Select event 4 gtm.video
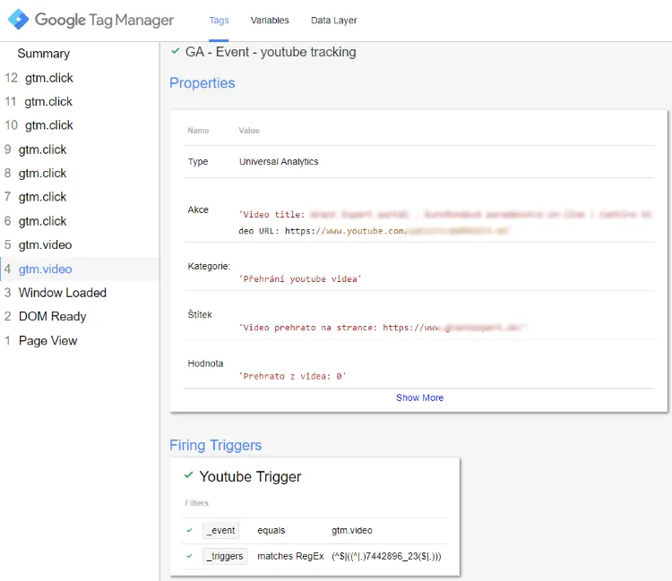 tap(79, 269)
